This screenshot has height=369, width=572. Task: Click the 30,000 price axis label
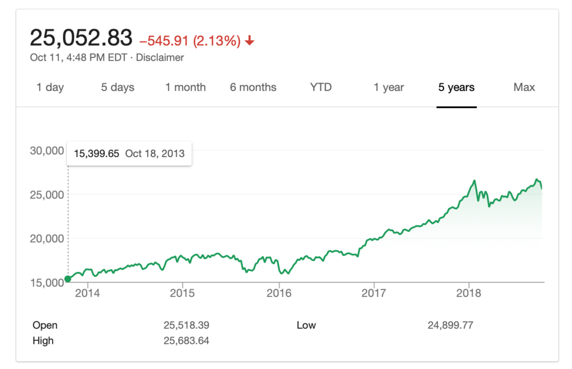click(x=47, y=151)
